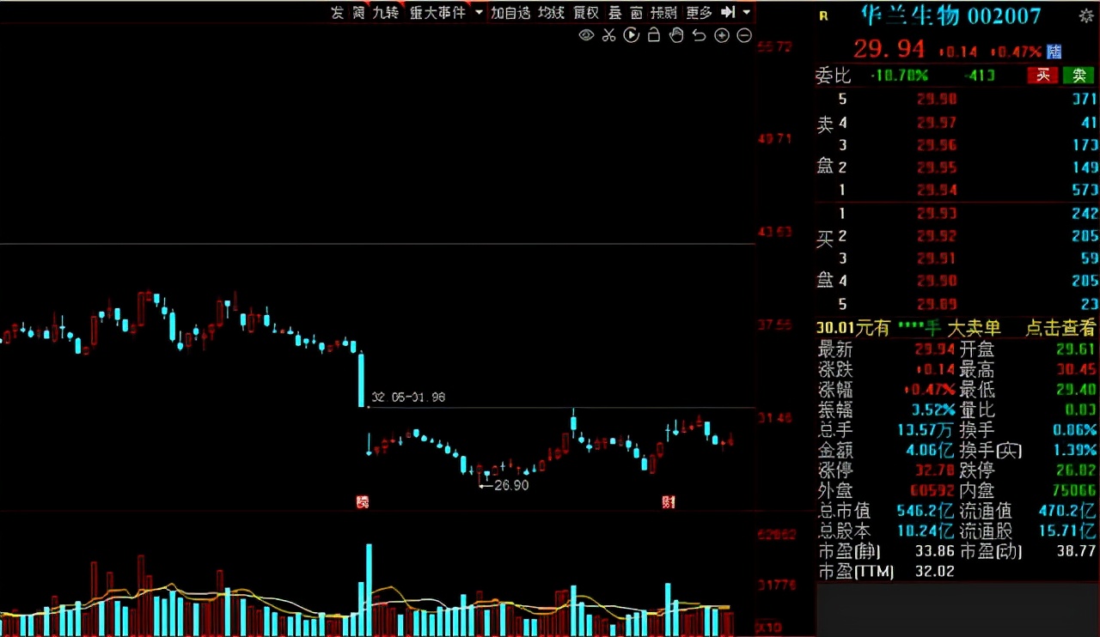Open dropdown arrow at toolbar right end
1100x637 pixels.
click(746, 13)
